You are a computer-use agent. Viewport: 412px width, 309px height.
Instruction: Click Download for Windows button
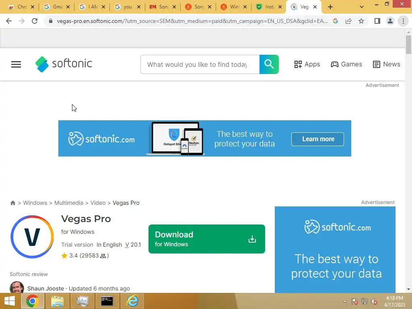[207, 239]
